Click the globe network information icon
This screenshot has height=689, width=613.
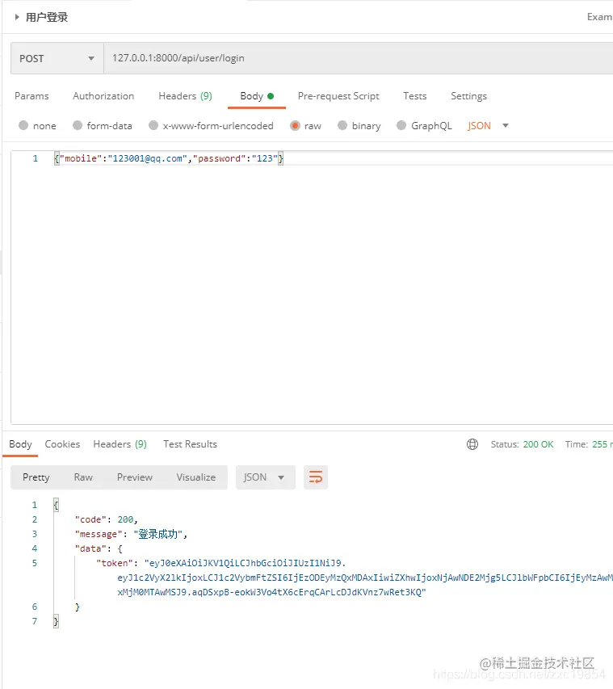coord(472,444)
